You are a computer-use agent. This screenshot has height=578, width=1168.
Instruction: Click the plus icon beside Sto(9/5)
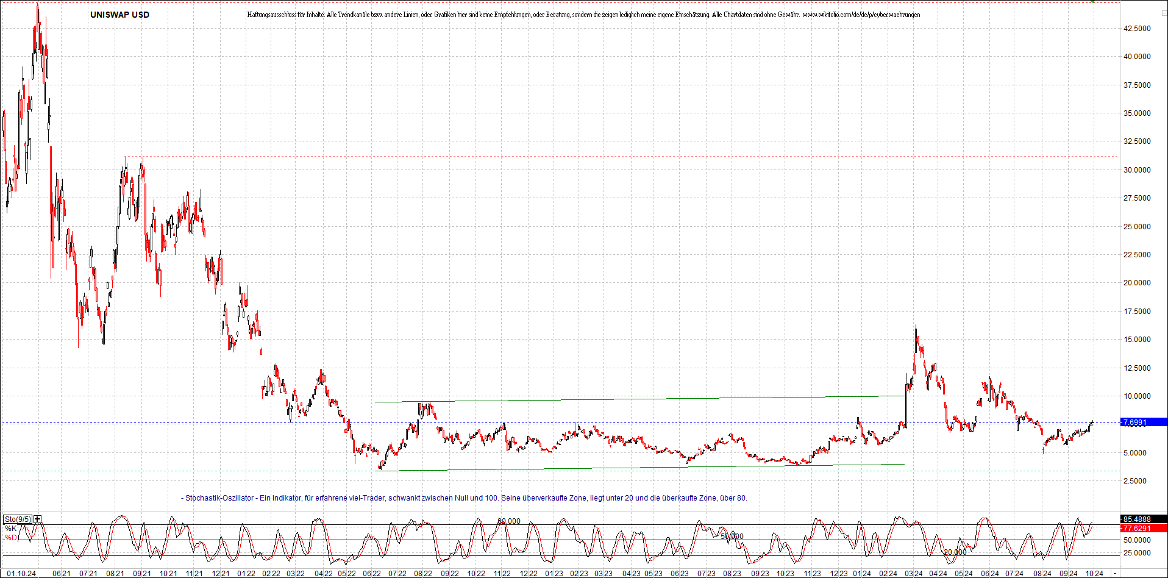(38, 519)
